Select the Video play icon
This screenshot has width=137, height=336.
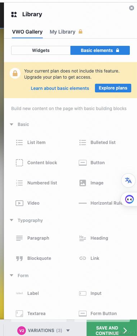tap(19, 203)
